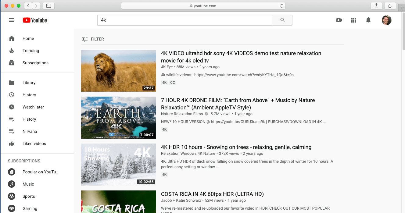Open the video upload menu
This screenshot has height=213, width=405.
click(339, 20)
